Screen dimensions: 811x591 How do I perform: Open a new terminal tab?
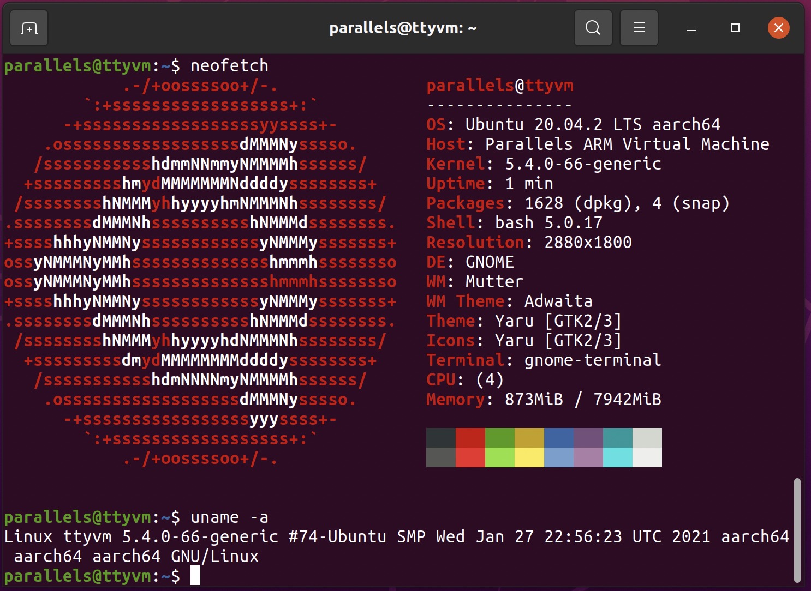tap(29, 28)
